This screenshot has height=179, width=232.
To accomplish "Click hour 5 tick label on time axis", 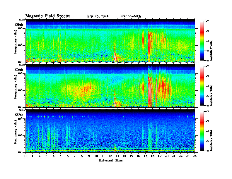I will click(61, 156).
